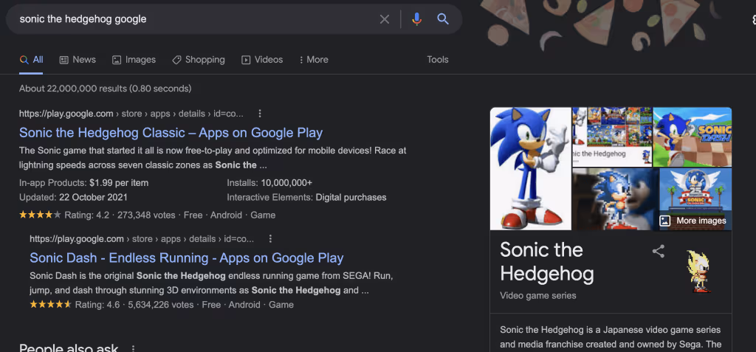View More images in the knowledge panel
The height and width of the screenshot is (352, 756).
coord(693,221)
